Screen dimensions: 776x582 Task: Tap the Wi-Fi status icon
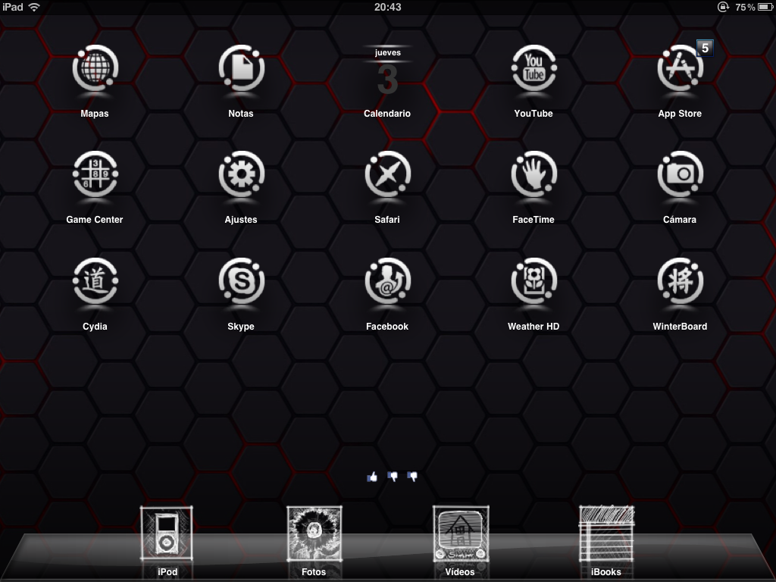point(34,7)
